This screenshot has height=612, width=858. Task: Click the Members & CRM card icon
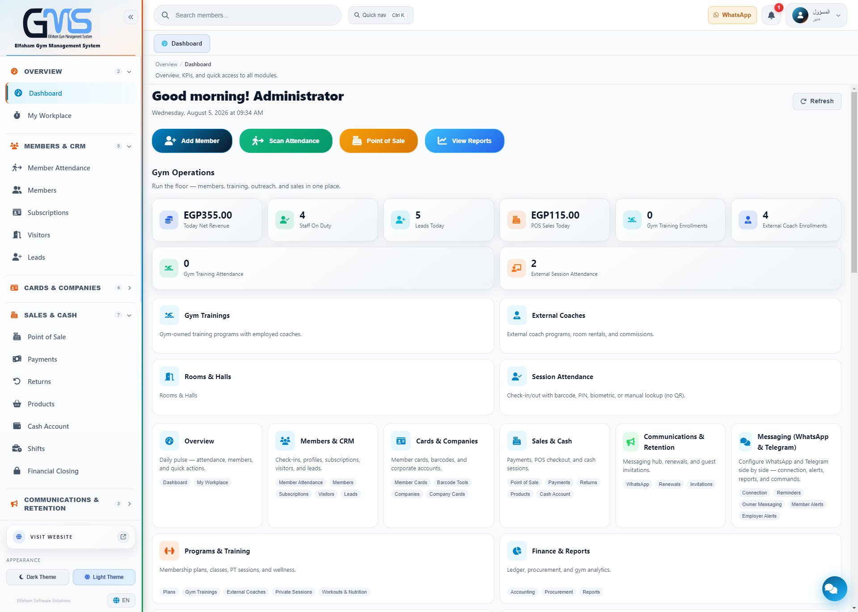pos(285,441)
